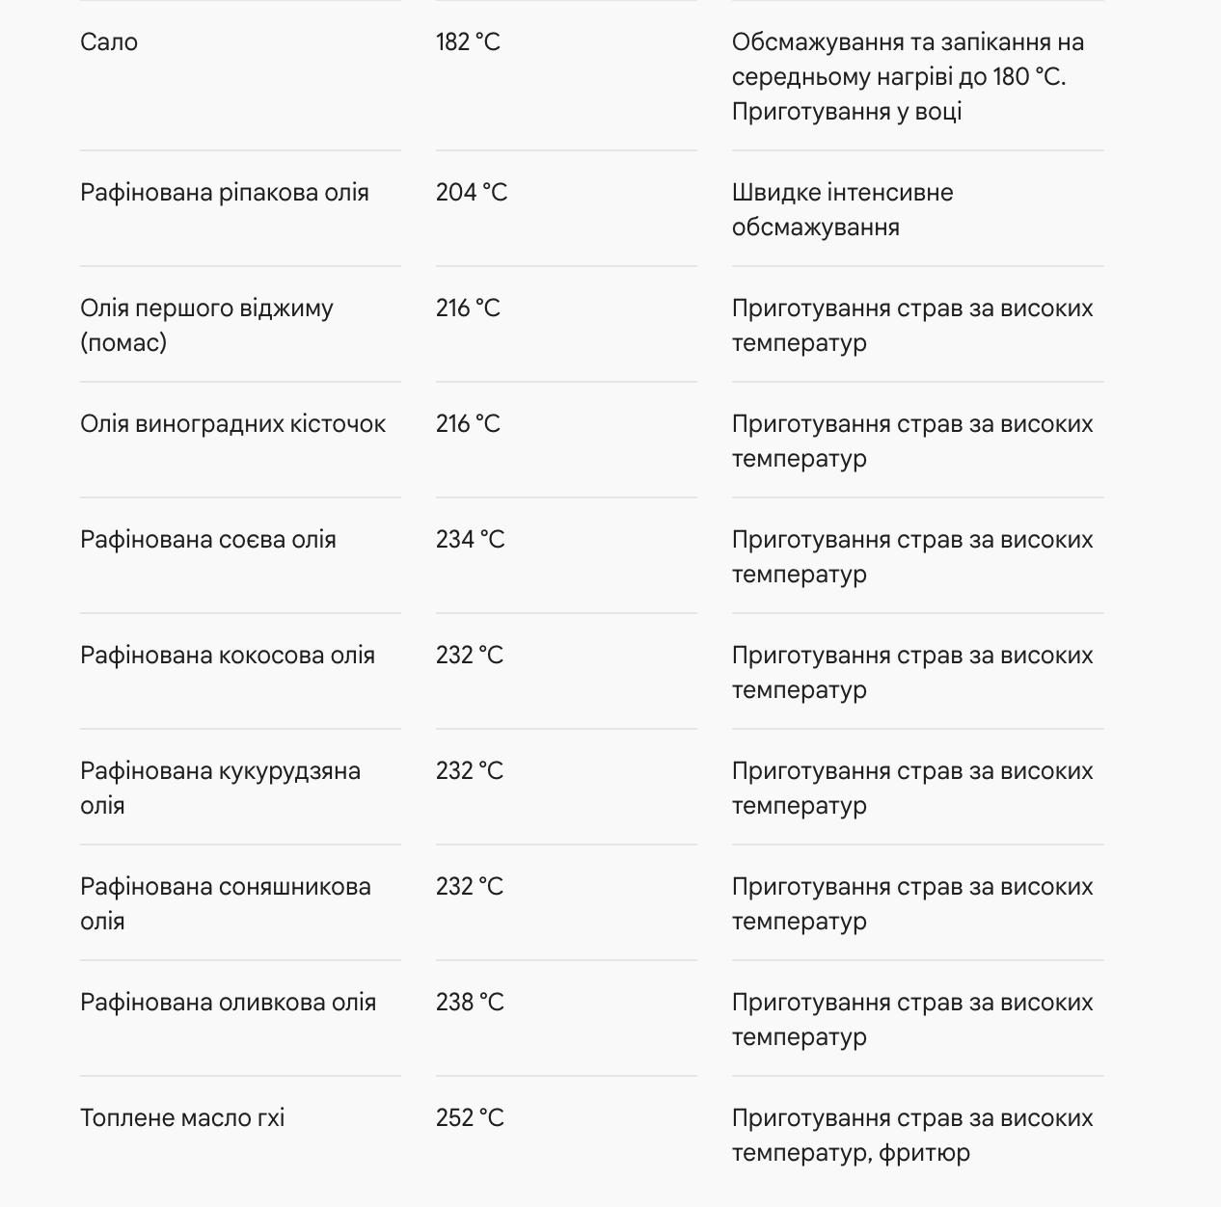
Task: Click 'Рафінована соєва олія' cell
Action: (x=208, y=540)
